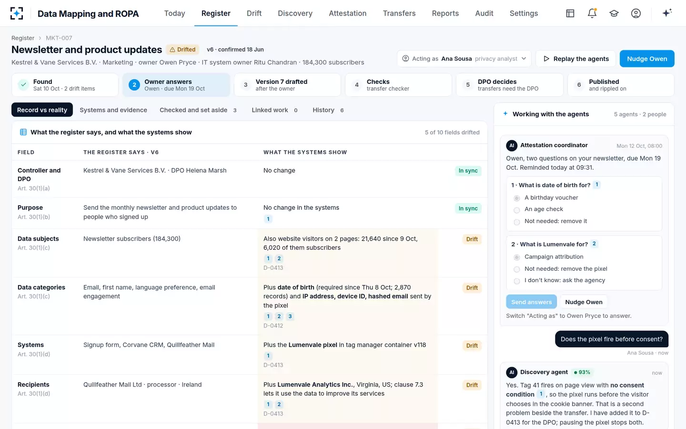The height and width of the screenshot is (429, 686).
Task: Open the 'Acting as Ana Sousa' dropdown
Action: [x=464, y=59]
